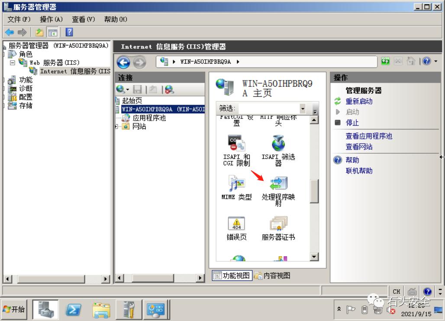Open the group-by options button beside filter
This screenshot has height=321, width=445.
click(x=315, y=110)
